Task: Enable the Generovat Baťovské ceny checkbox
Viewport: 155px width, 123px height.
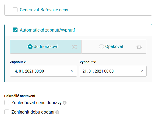Action: click(x=15, y=10)
